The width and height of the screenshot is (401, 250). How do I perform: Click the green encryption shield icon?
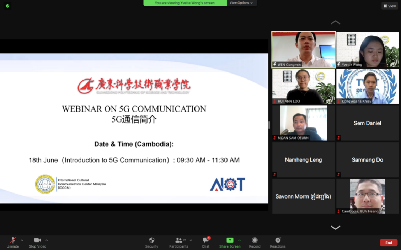pos(7,6)
